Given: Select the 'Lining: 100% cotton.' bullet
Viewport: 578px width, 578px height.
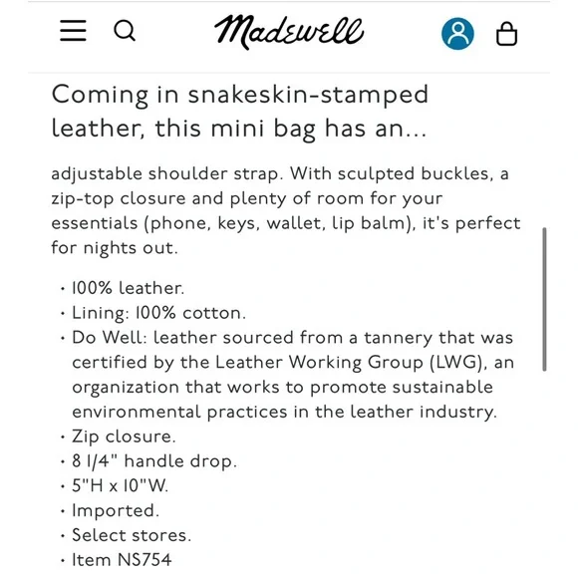Looking at the screenshot, I should coord(158,313).
